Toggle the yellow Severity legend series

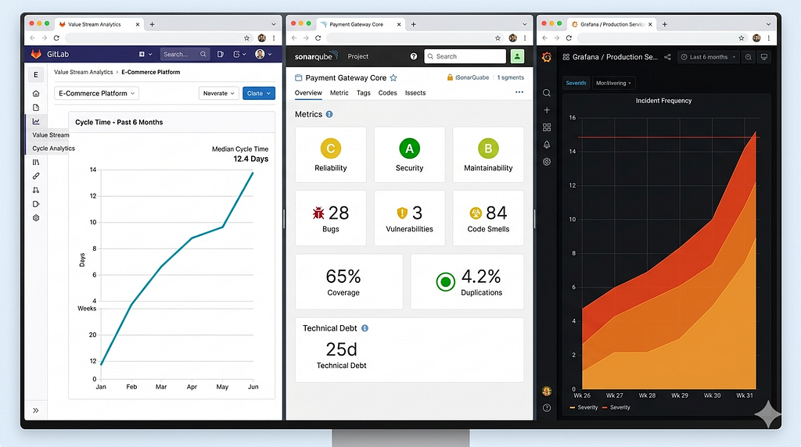coord(584,407)
